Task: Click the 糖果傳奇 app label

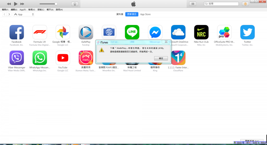Action: 155,67
